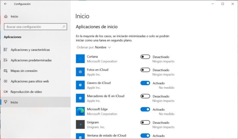Click Ventana de estado de iCloud icon
This screenshot has height=139, width=238.
(80, 136)
